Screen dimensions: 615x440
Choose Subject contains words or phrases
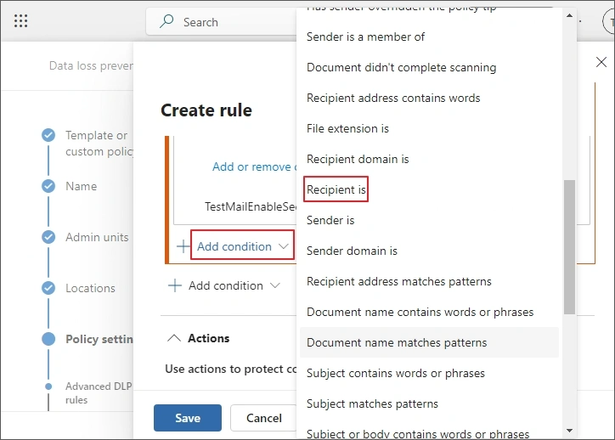(x=430, y=374)
